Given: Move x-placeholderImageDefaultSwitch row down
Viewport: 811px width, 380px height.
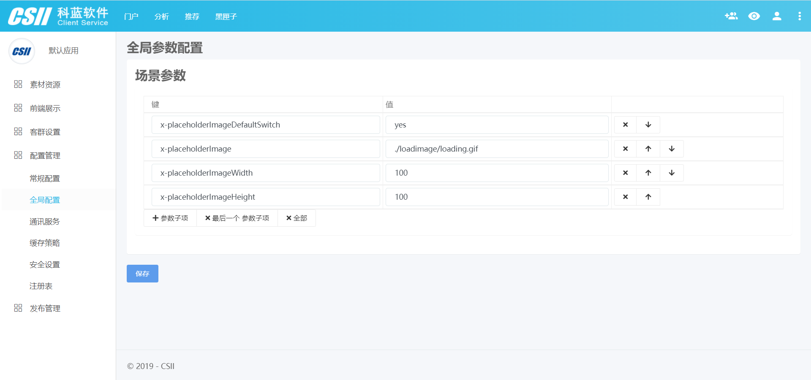Looking at the screenshot, I should point(648,125).
